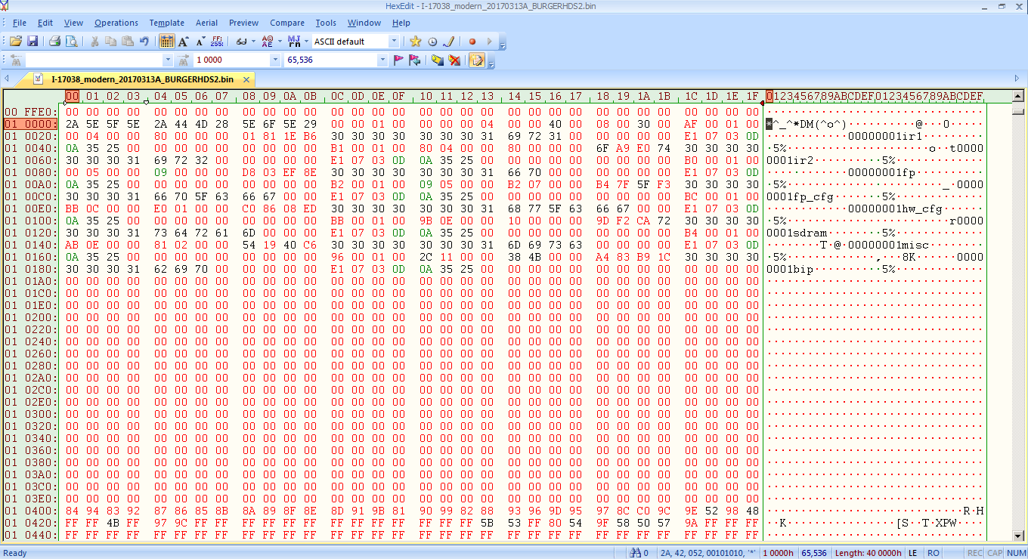
Task: Click the vertical scrollbar thumb
Action: [1018, 112]
